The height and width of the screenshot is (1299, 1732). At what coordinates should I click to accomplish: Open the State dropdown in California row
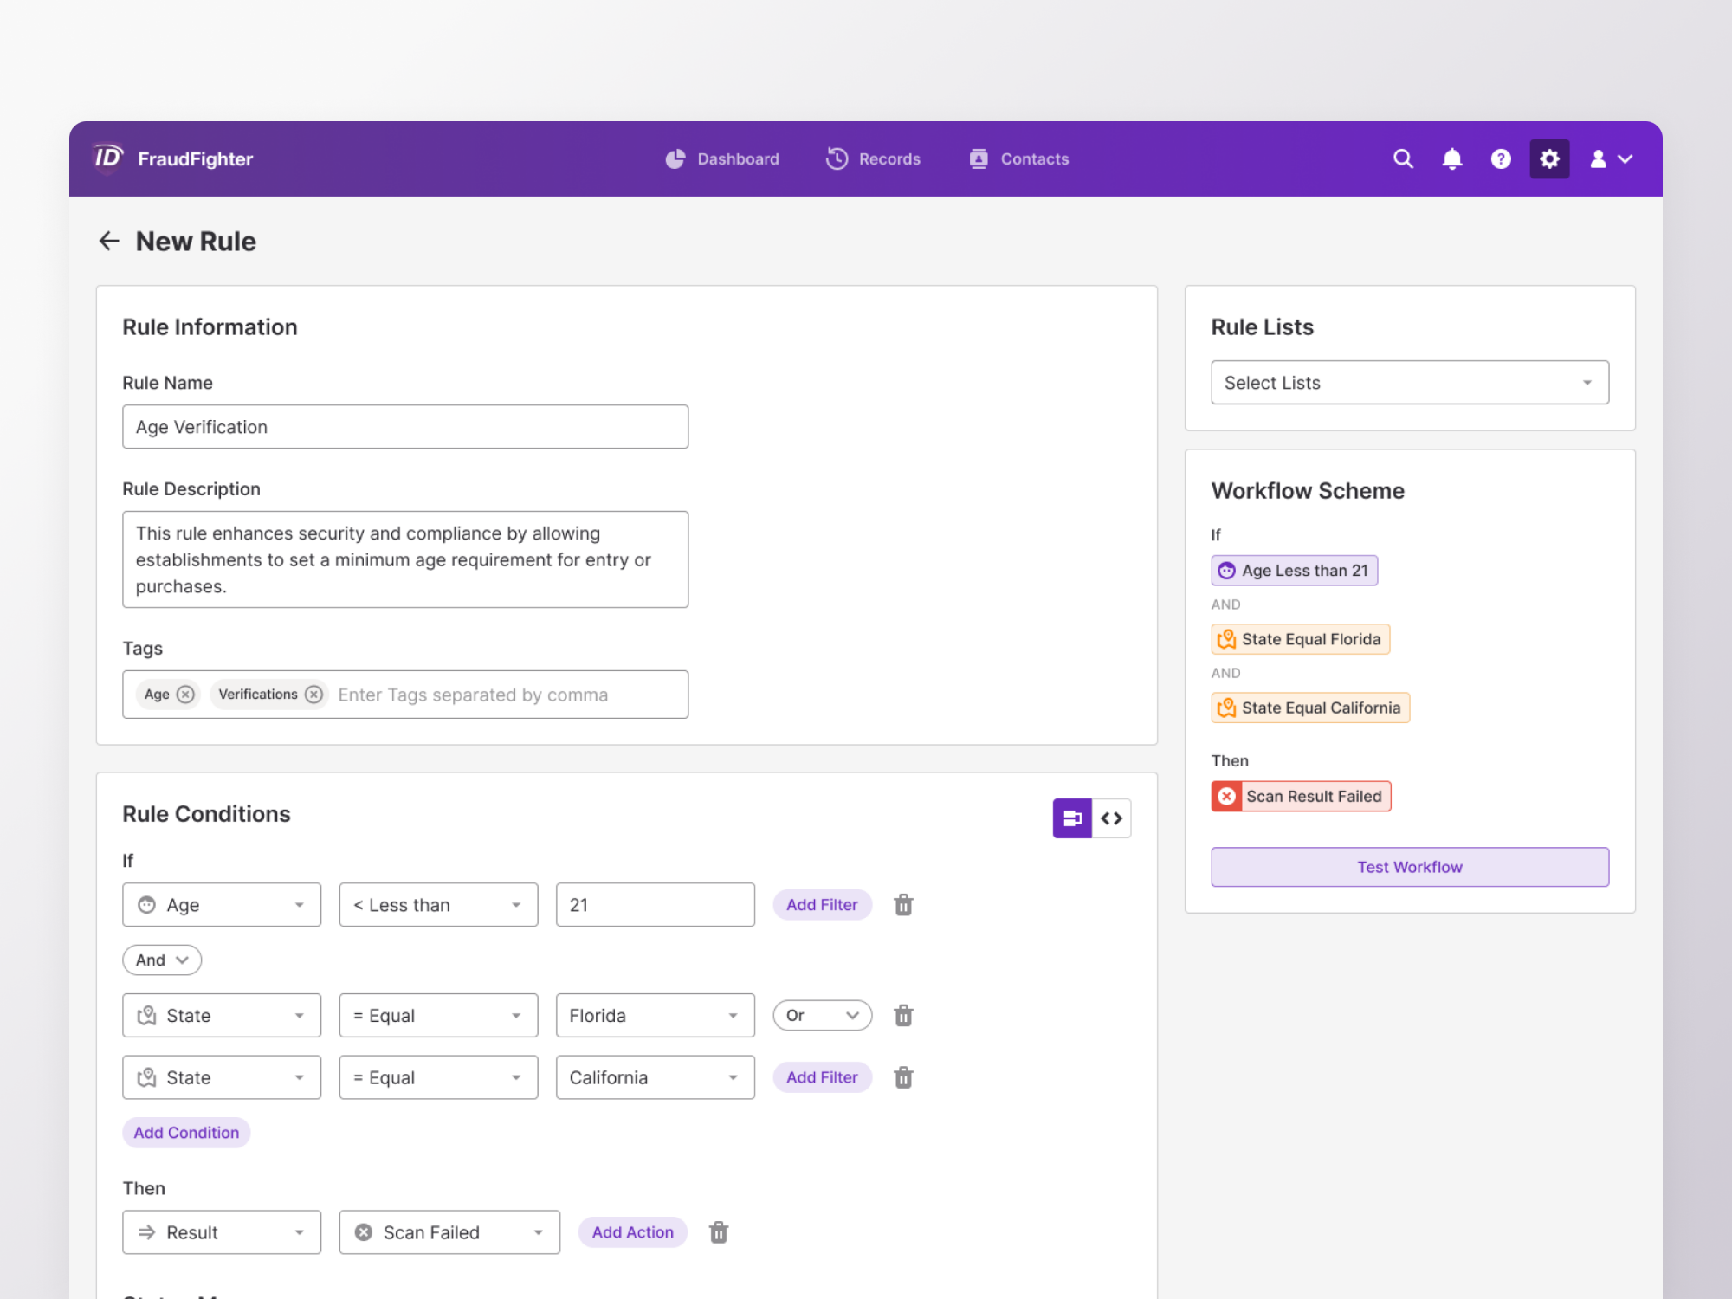pyautogui.click(x=222, y=1077)
